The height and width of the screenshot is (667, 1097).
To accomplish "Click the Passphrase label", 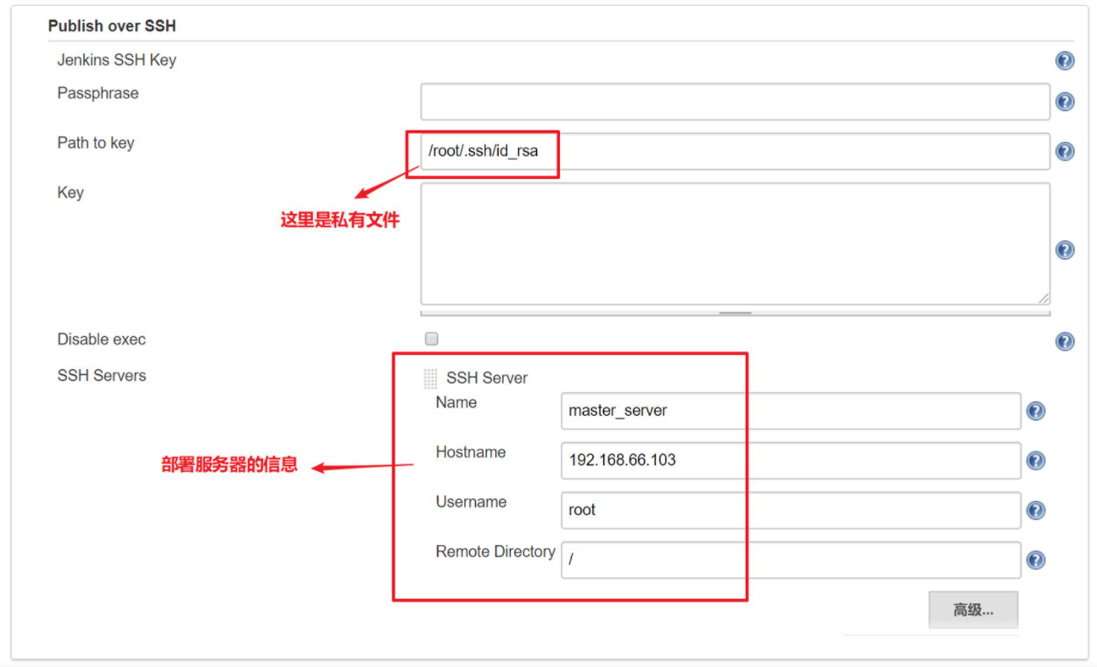I will pos(98,93).
